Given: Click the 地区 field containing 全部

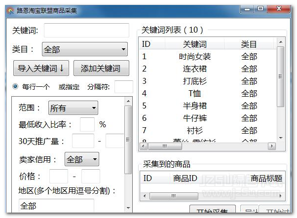Looking at the screenshot, I should [x=56, y=206].
